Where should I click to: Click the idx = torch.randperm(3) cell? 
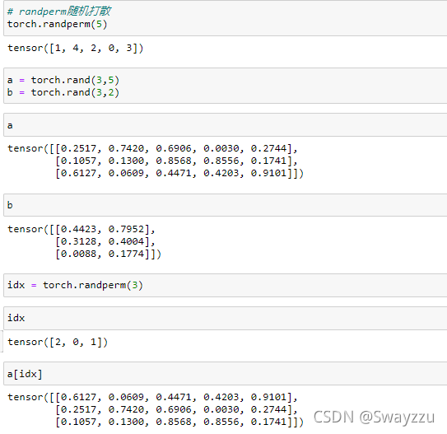[x=226, y=285]
